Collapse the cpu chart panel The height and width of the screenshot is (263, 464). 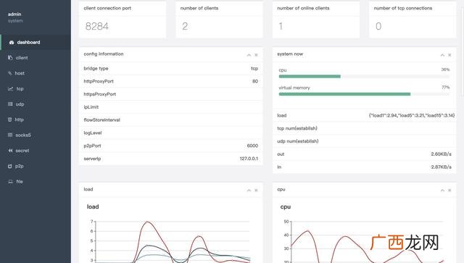(x=442, y=191)
